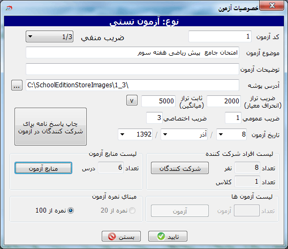Click the exam code (کد آزمون) field
The width and height of the screenshot is (288, 249).
tap(220, 36)
